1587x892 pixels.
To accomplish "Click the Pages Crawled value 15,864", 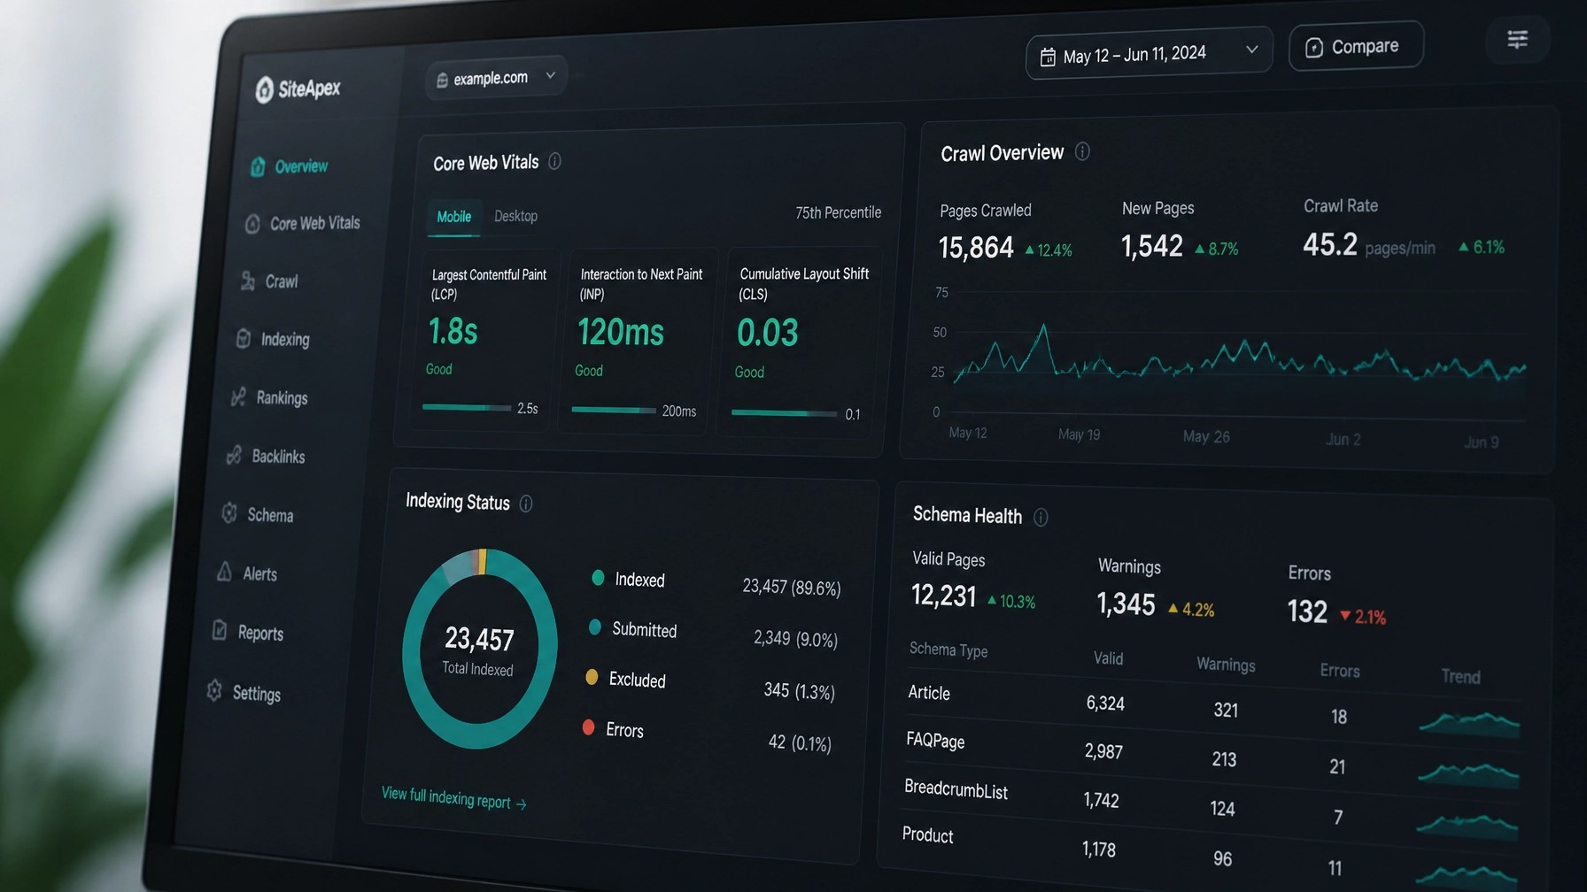I will click(x=976, y=247).
